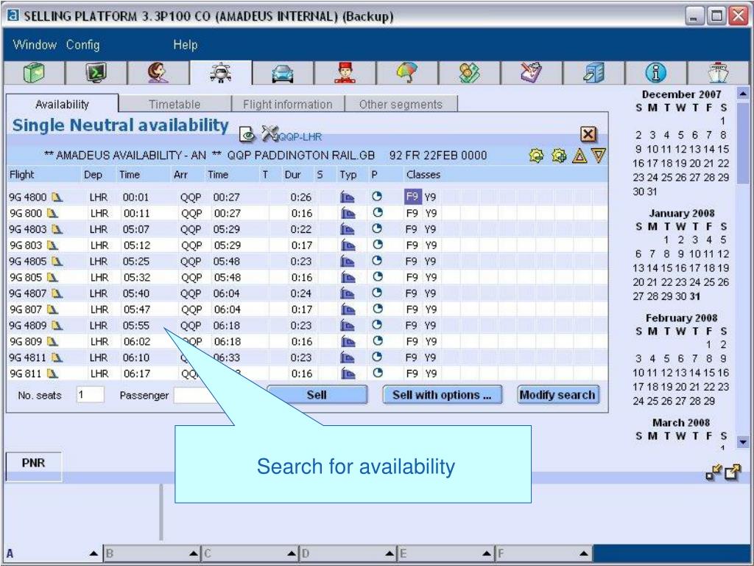
Task: Expand the F work area arrow
Action: pos(584,553)
